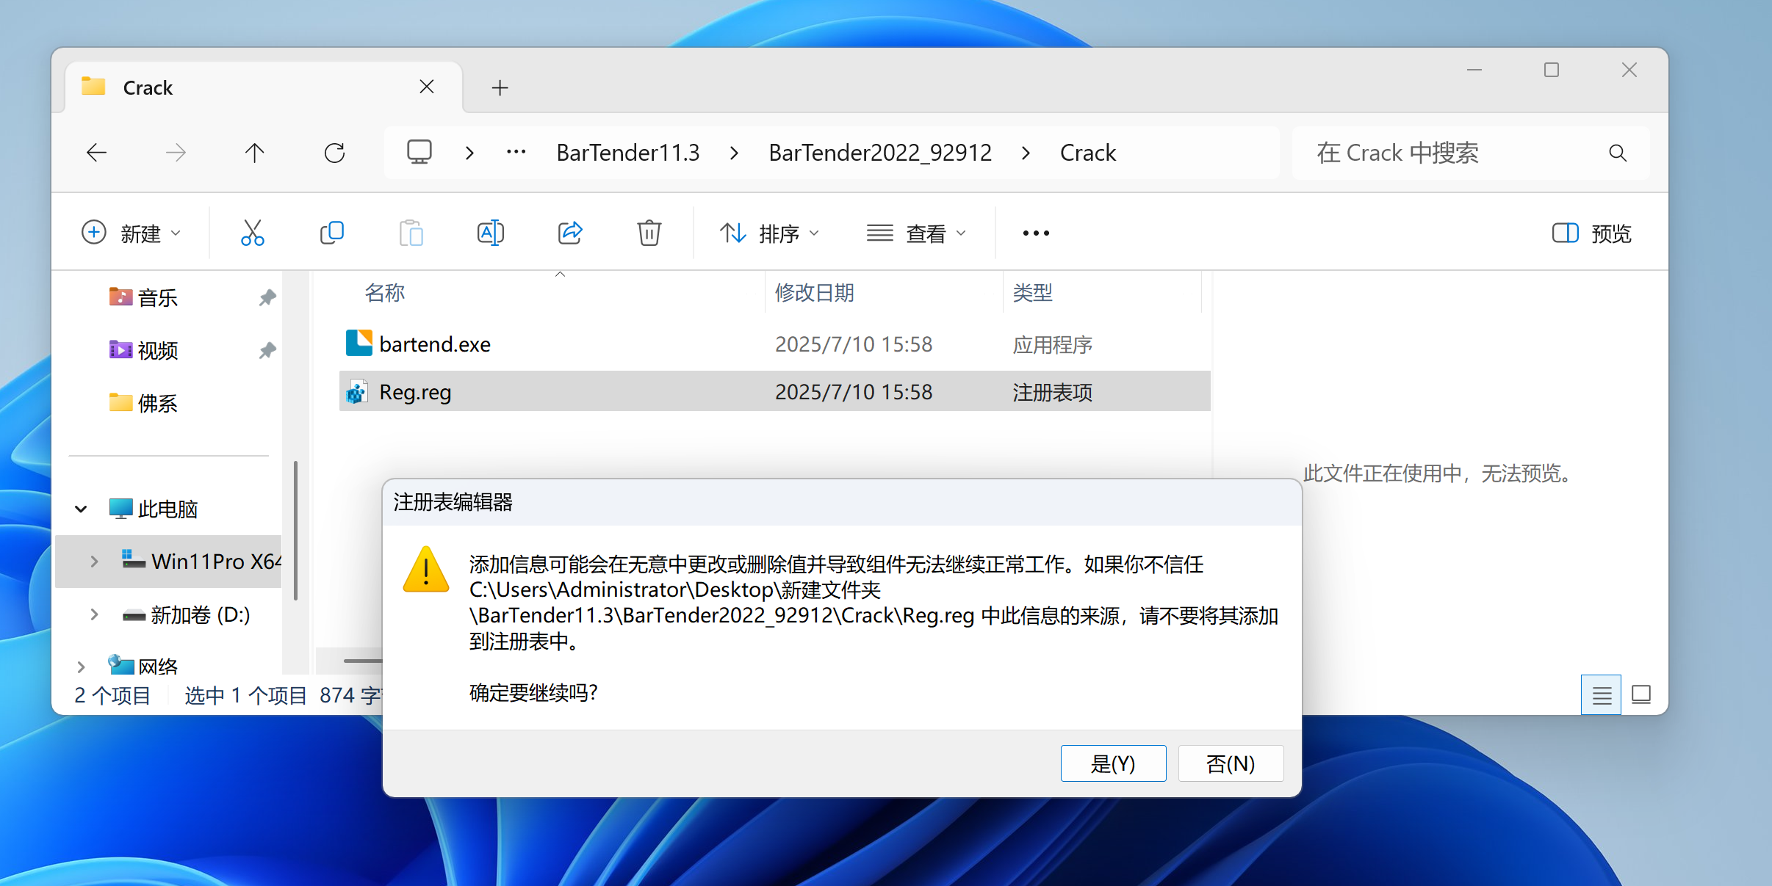
Task: Click BarTender2022_92912 in breadcrumb path
Action: click(x=879, y=153)
